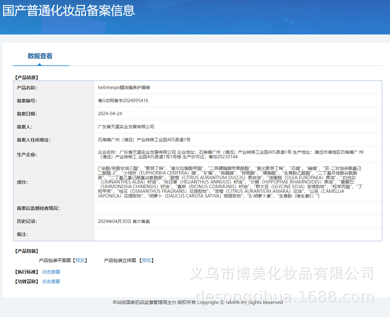This screenshot has height=317, width=390.
Task: Click the 备案人 company name value
Action: point(126,127)
